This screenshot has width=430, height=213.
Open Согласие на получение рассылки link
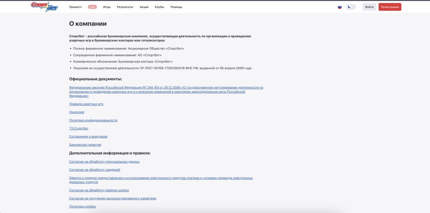[113, 198]
